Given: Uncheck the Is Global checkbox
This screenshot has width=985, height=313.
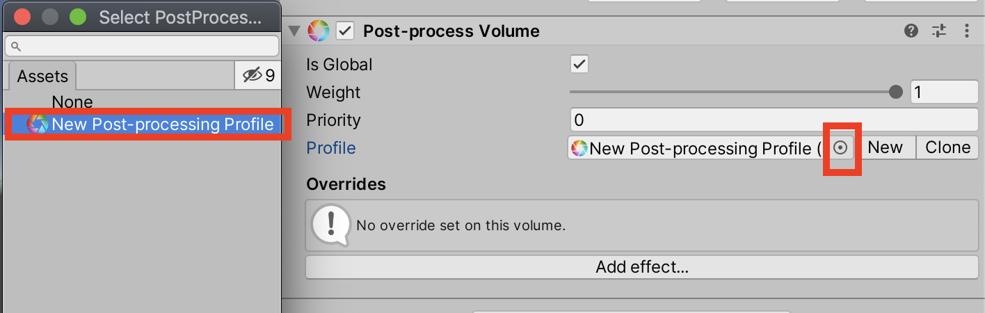Looking at the screenshot, I should [x=579, y=64].
